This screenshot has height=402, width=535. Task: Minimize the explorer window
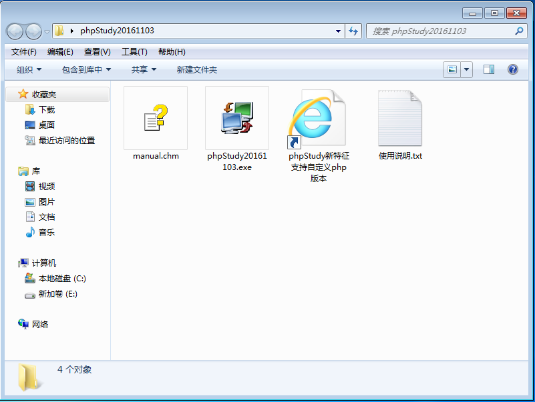click(473, 13)
